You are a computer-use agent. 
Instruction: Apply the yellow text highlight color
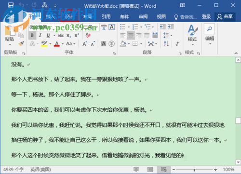44,43
